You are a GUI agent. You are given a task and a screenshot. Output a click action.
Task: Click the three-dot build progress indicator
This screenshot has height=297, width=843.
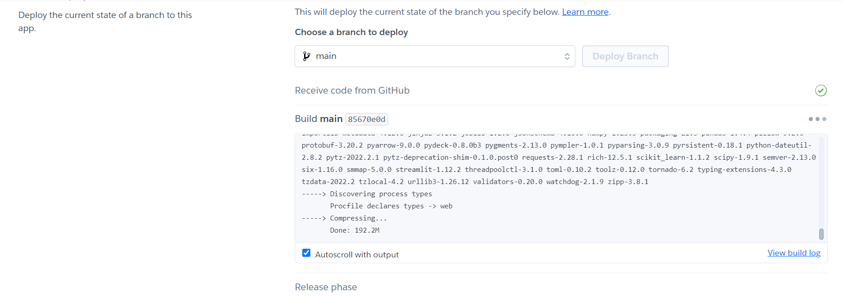[817, 119]
